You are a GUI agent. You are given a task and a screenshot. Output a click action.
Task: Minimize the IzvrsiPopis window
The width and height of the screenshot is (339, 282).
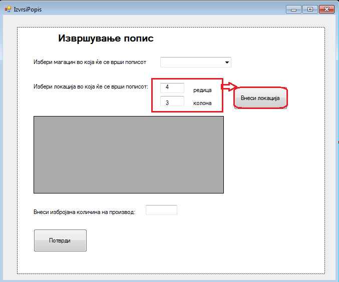(293, 9)
